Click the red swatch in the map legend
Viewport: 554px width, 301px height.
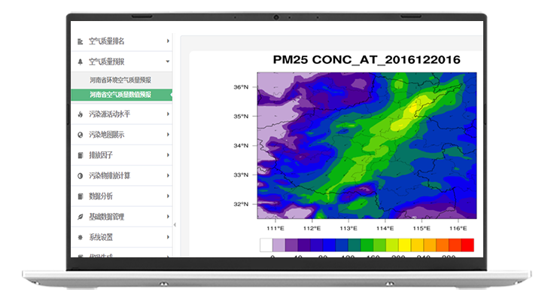tap(467, 245)
